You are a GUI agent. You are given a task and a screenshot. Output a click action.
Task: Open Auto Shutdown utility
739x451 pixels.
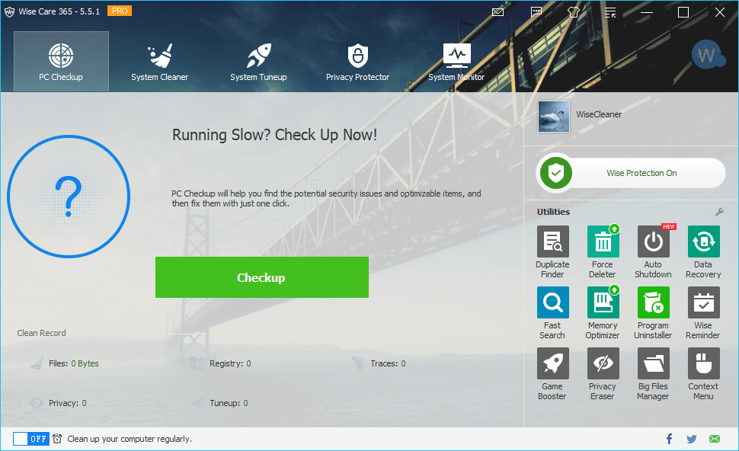(653, 252)
